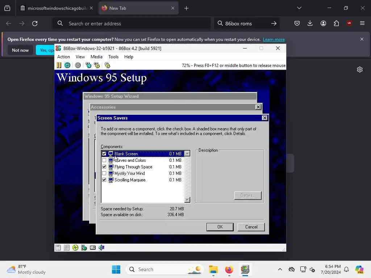
Task: Close the Screen Savers dialog
Action: [264, 118]
